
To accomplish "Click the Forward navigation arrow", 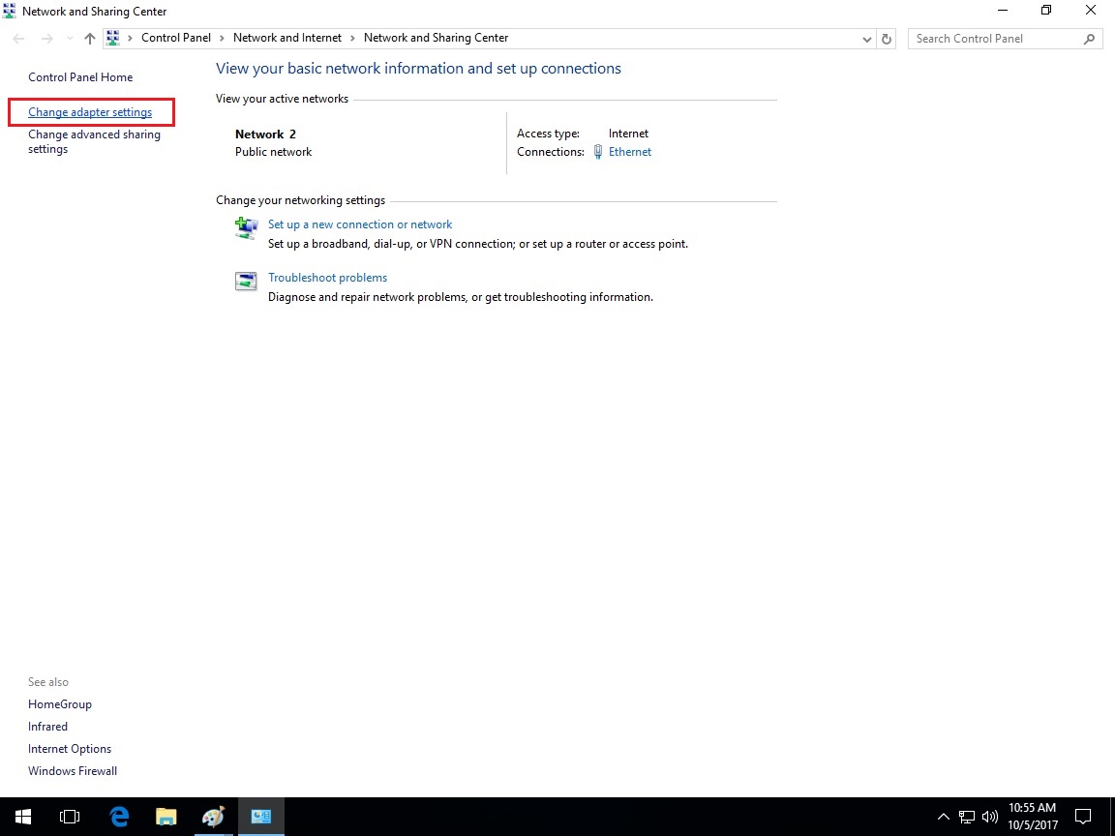I will tap(46, 39).
